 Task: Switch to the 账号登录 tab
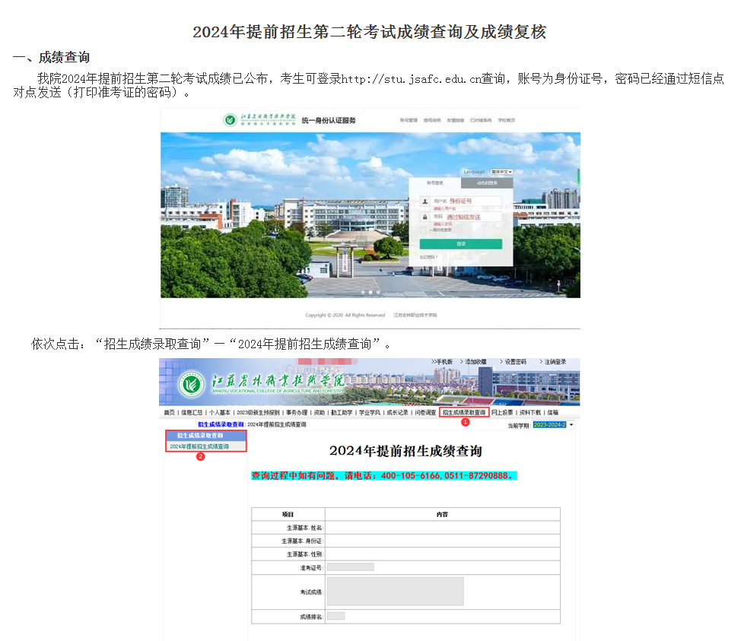point(434,182)
